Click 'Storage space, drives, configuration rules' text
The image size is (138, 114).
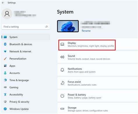pos(88,111)
